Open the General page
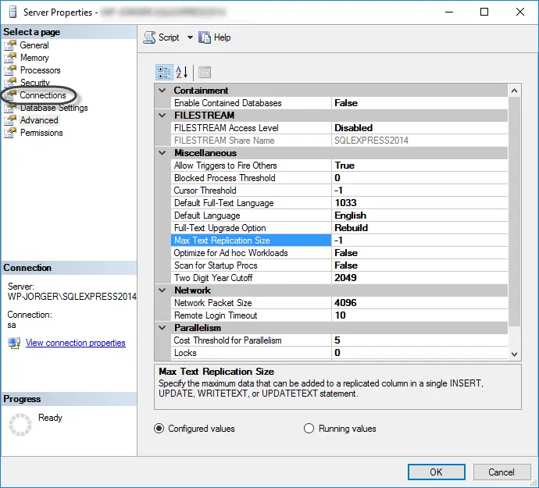 (34, 45)
